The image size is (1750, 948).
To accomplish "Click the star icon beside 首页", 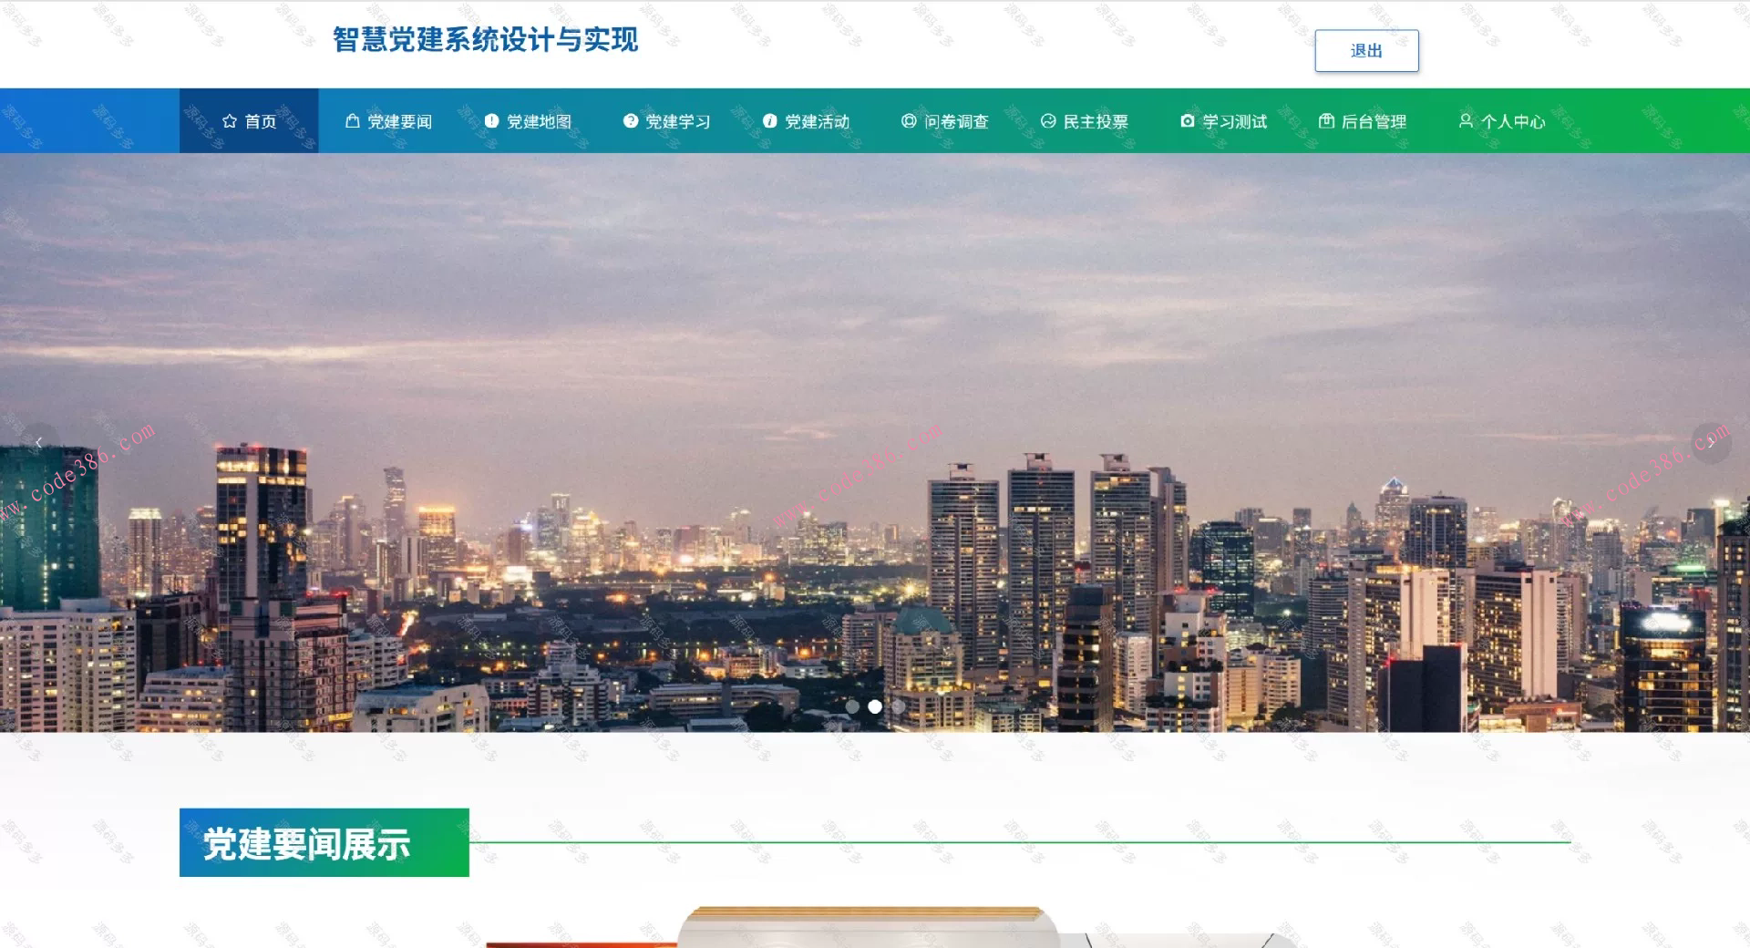I will (229, 119).
